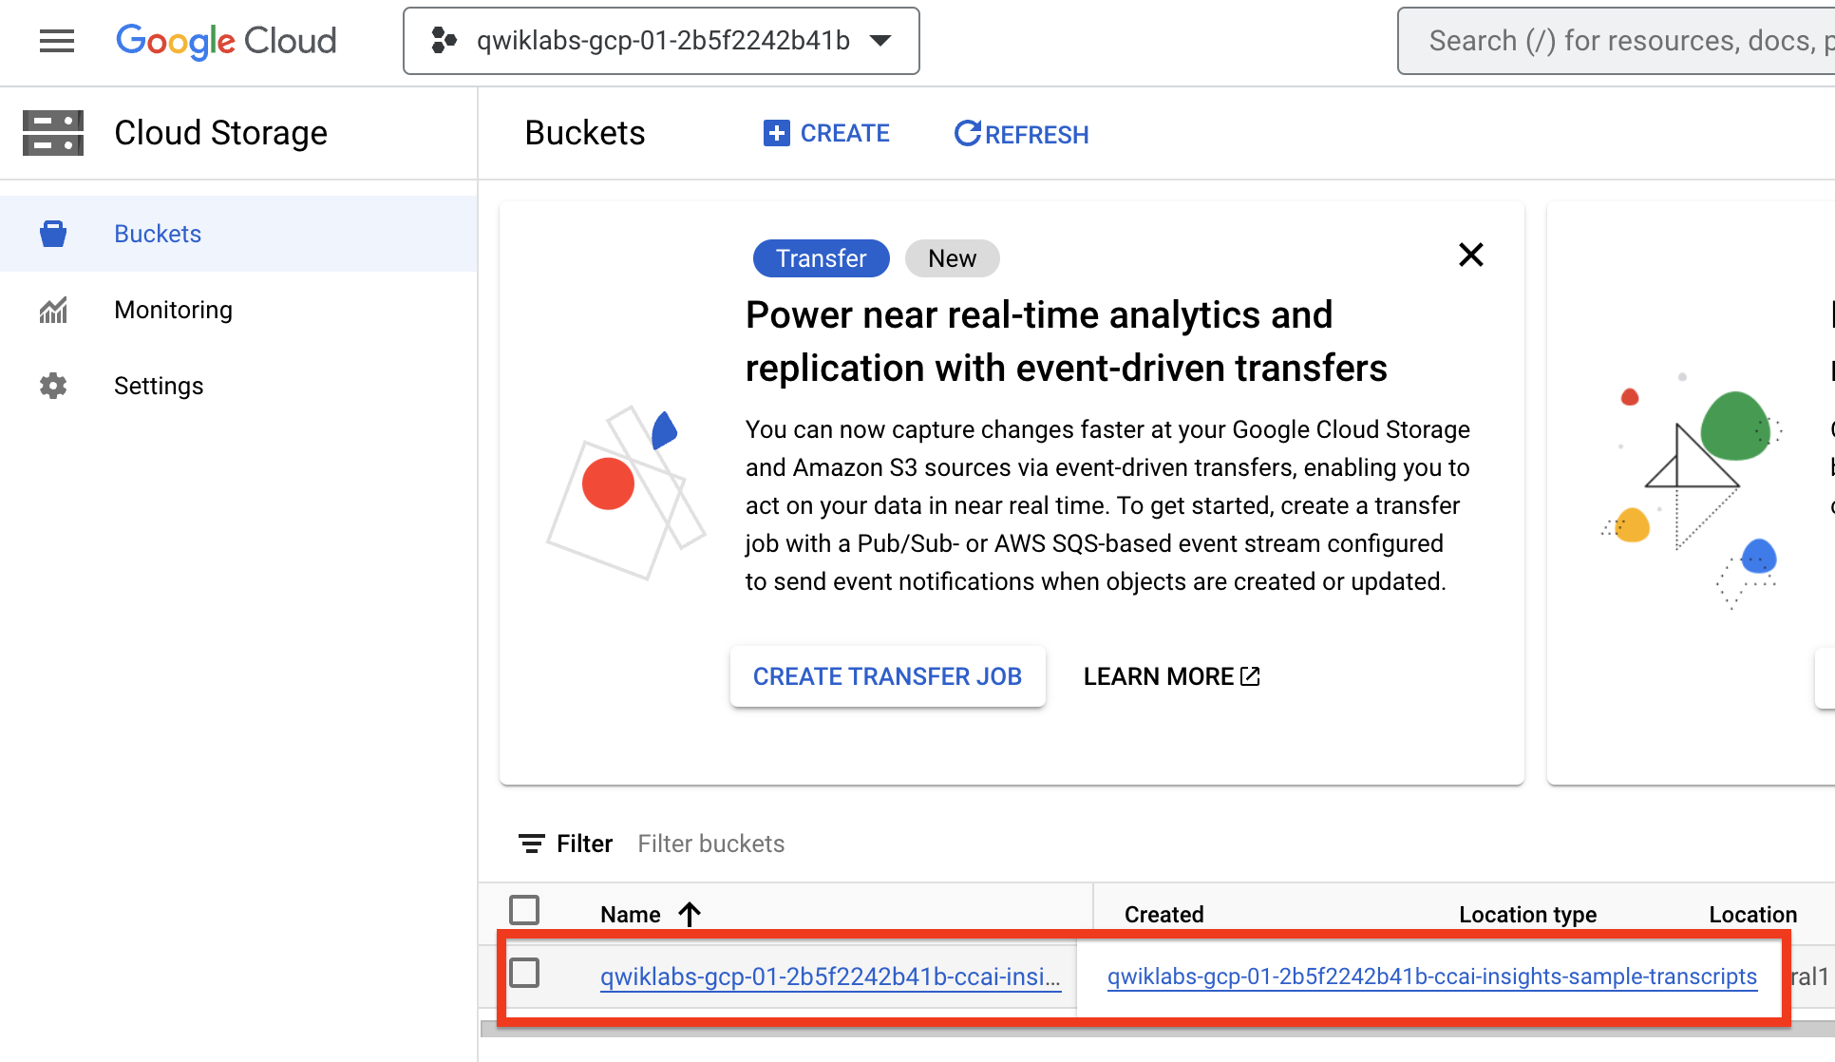Click the Buckets page heading
Image resolution: width=1835 pixels, height=1062 pixels.
[585, 133]
